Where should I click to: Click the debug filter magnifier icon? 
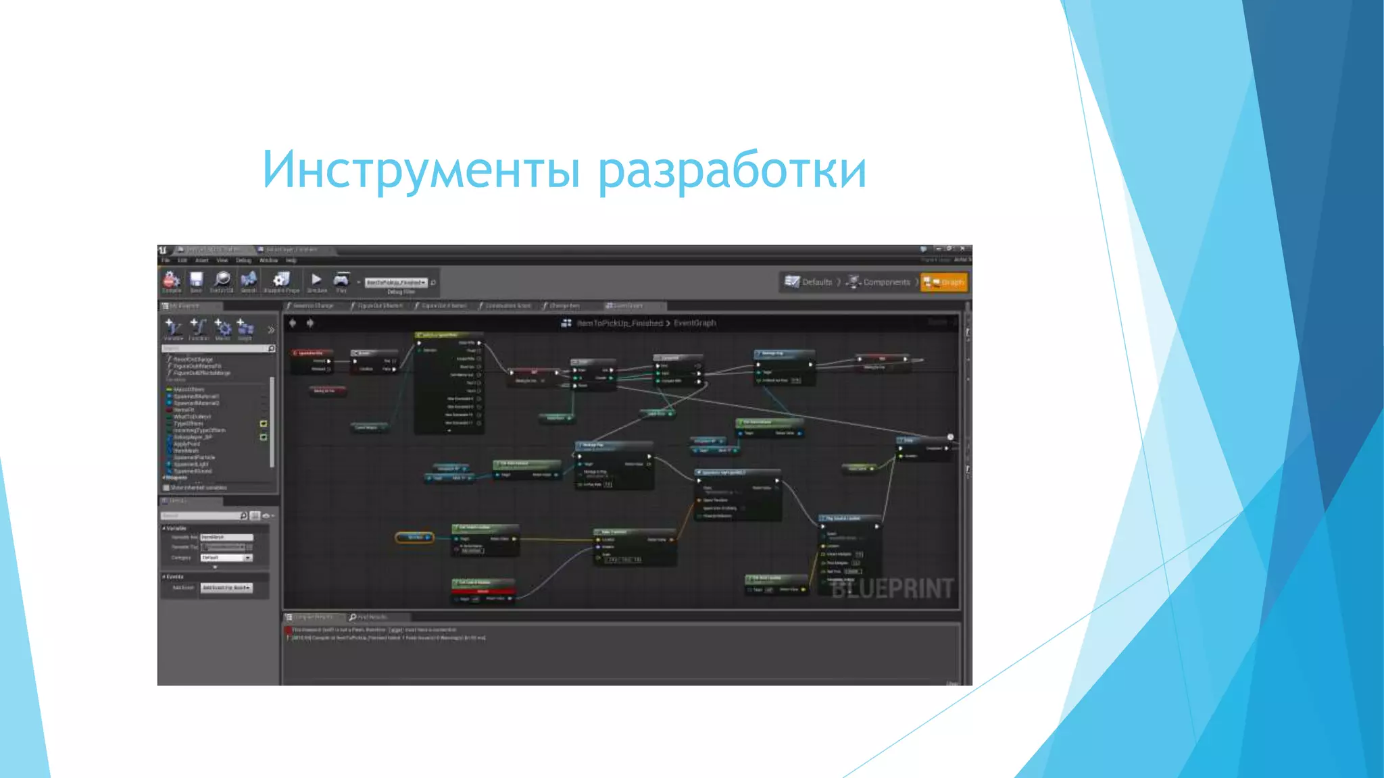[433, 282]
